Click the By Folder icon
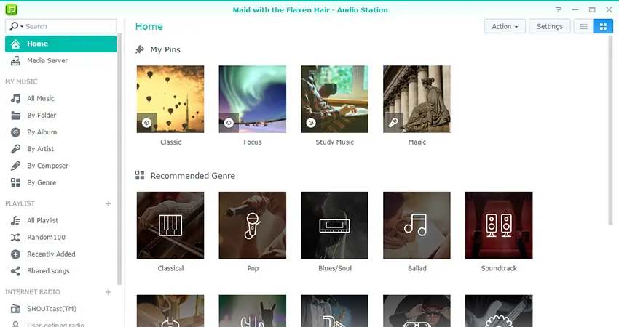 click(15, 116)
